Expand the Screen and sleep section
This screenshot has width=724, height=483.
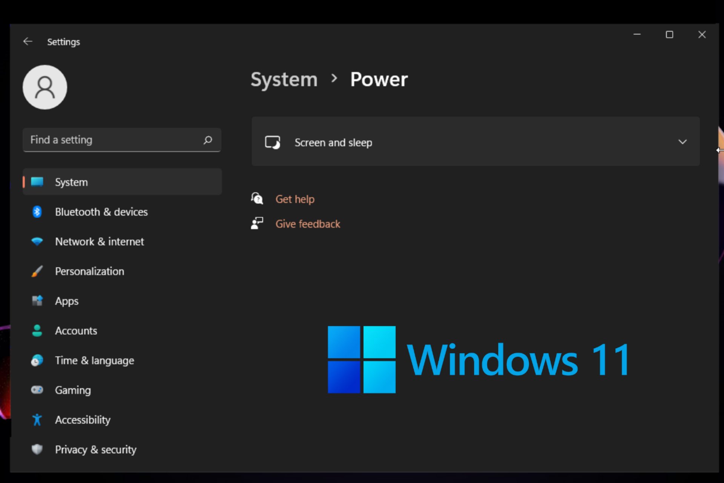coord(683,142)
